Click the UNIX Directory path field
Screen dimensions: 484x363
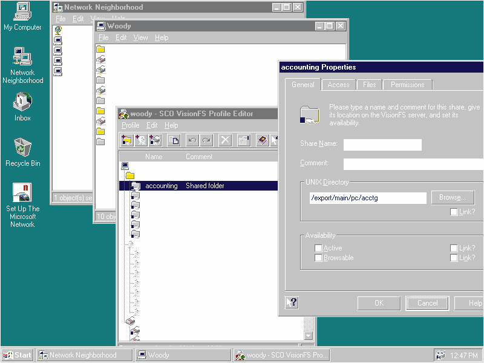click(x=368, y=198)
